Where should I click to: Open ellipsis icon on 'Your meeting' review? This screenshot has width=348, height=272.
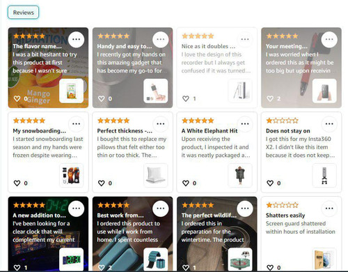[329, 39]
